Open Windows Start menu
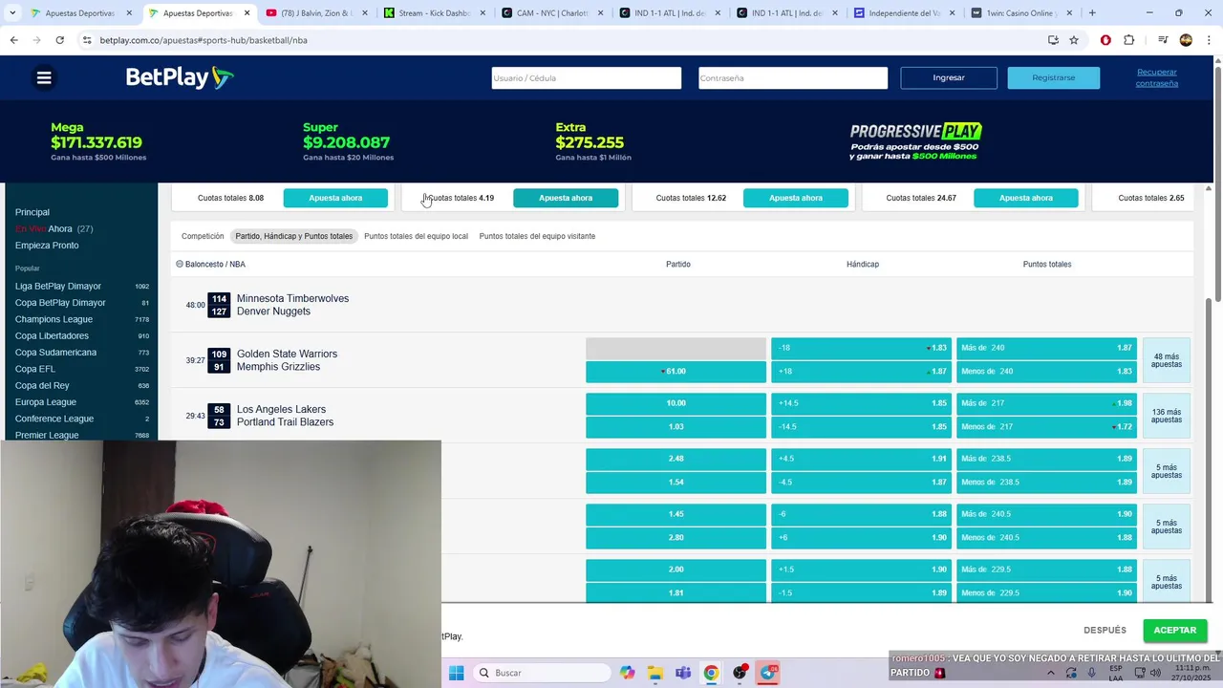The image size is (1223, 688). coord(456,673)
